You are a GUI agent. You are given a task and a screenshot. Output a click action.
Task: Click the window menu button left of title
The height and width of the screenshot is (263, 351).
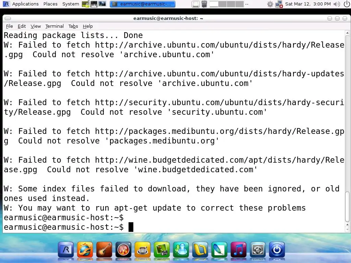point(8,18)
